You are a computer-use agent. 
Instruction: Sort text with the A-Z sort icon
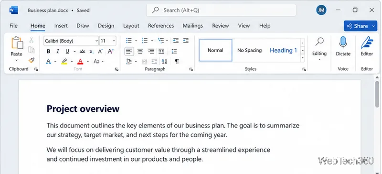tap(164, 61)
